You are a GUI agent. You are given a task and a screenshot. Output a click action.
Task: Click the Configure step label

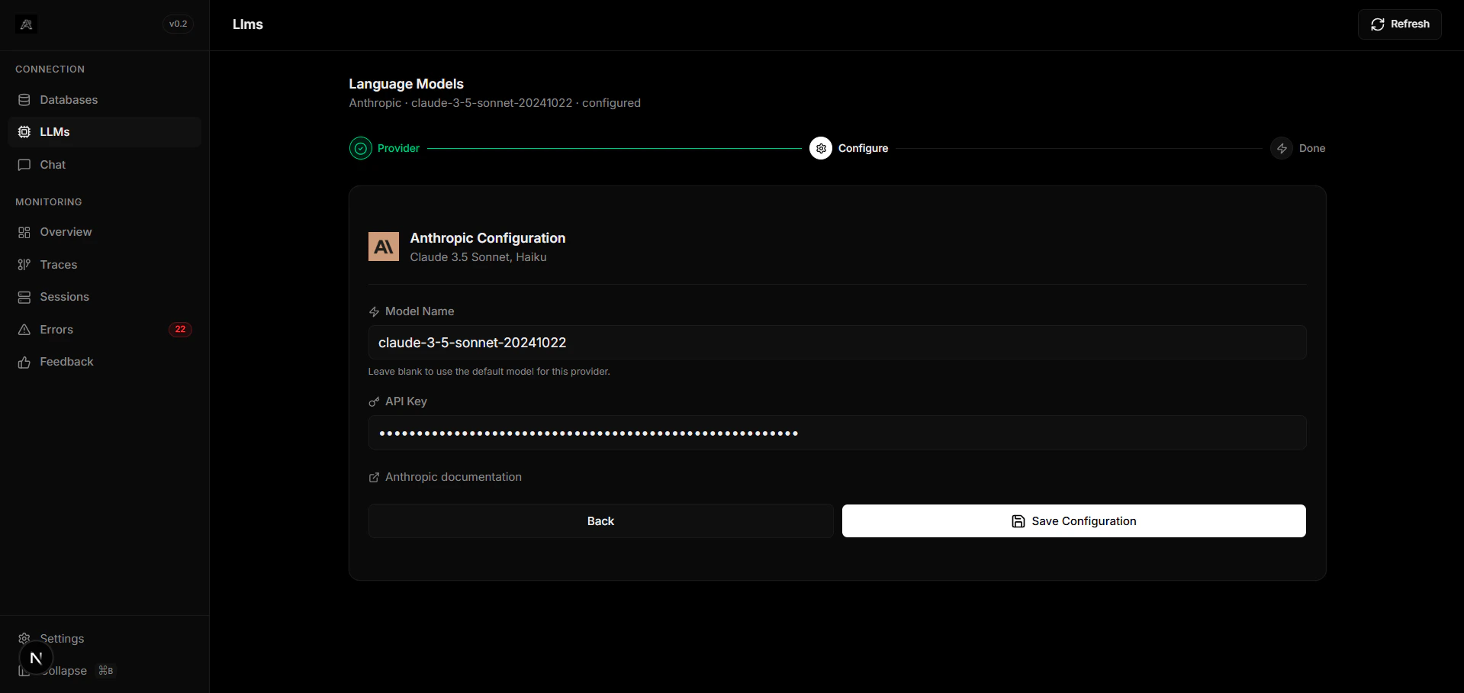[x=863, y=148]
